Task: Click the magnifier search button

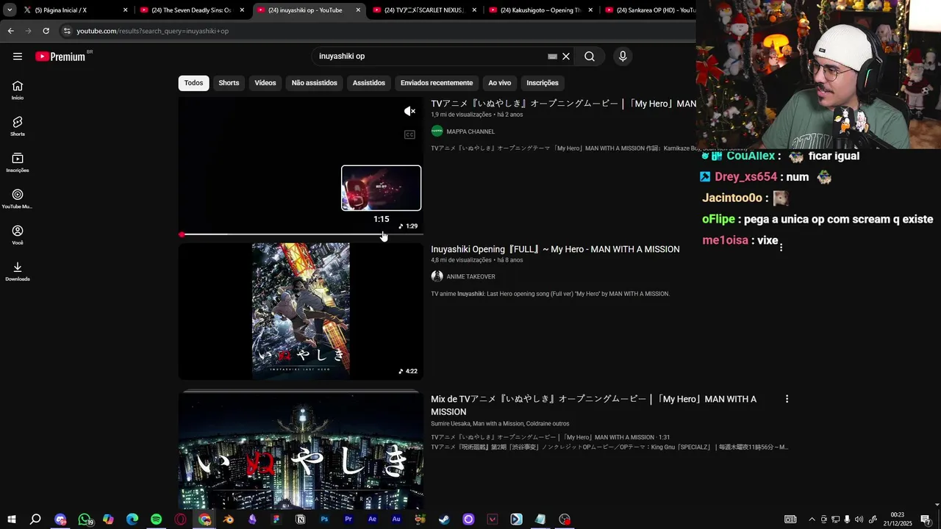Action: click(590, 57)
